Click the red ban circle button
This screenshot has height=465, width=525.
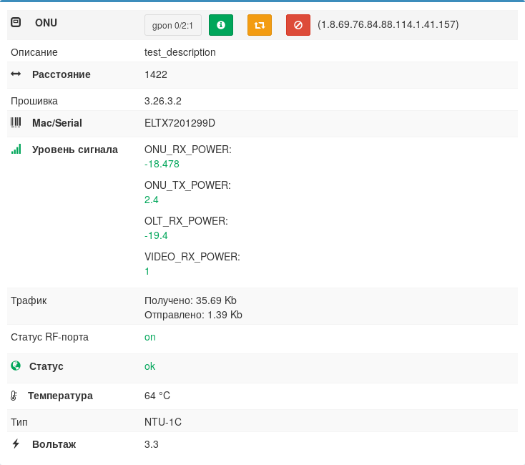pos(298,25)
